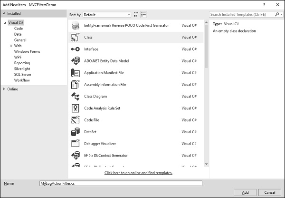Click the Interface template icon
285x198 pixels.
(75, 49)
